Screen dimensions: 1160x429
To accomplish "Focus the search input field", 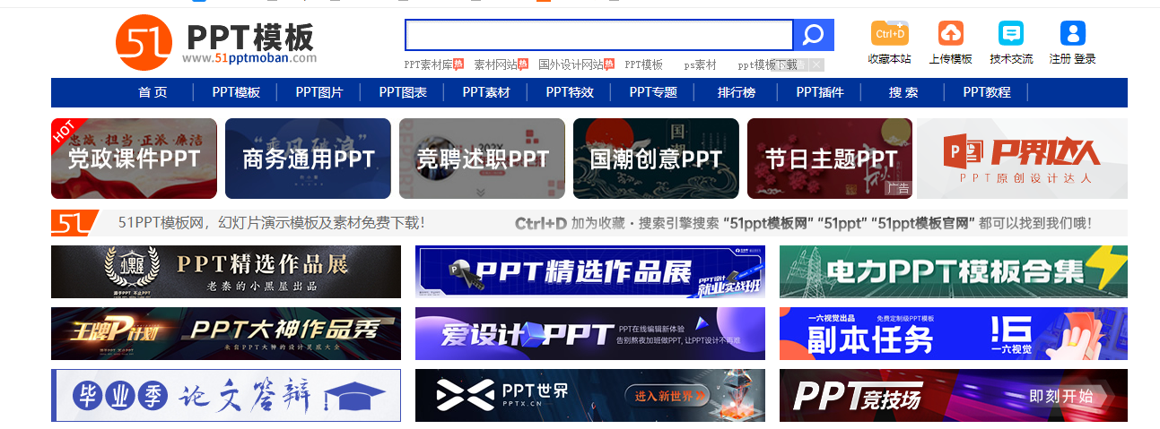I will pyautogui.click(x=599, y=35).
